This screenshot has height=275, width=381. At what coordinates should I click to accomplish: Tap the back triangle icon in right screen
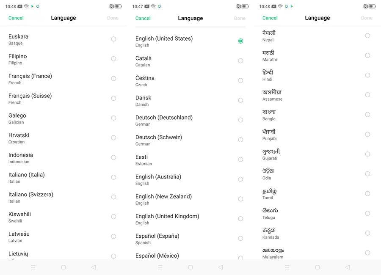(348, 267)
